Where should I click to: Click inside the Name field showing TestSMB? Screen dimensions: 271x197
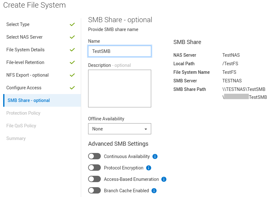tap(119, 51)
